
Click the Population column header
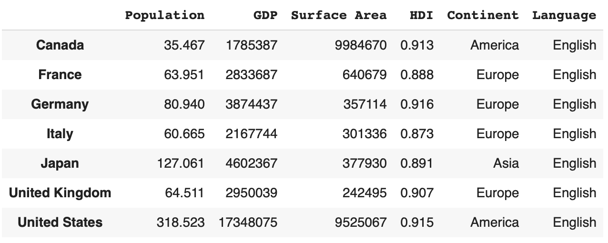click(x=165, y=15)
